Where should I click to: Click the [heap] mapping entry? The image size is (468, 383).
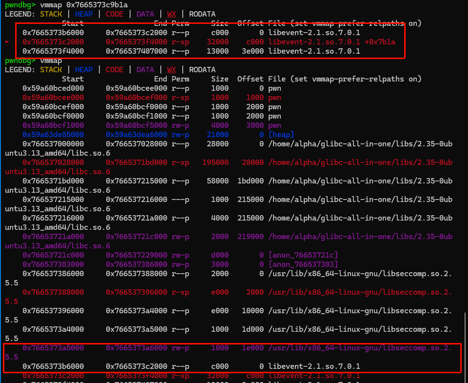(280, 135)
